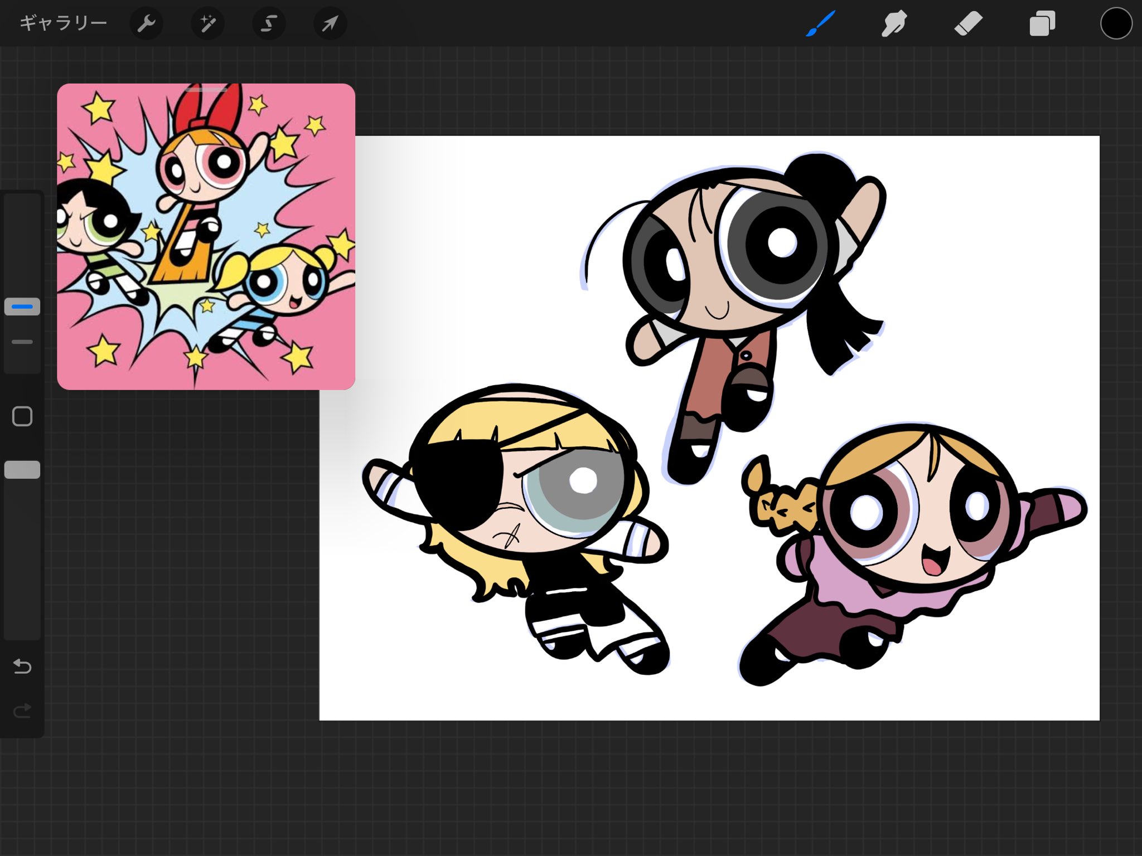The width and height of the screenshot is (1142, 856).
Task: Tap the blue brush size slider handle
Action: (22, 307)
